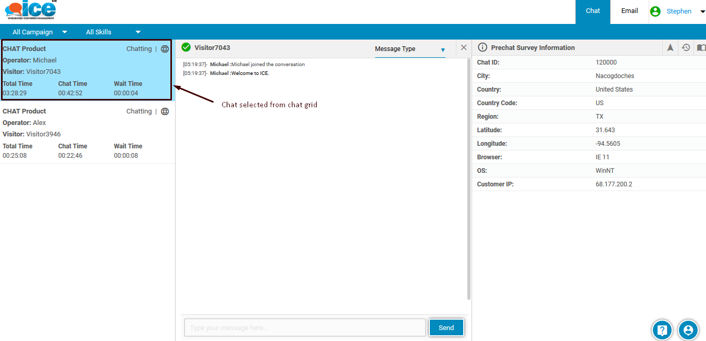Select the Chat tab

[592, 10]
